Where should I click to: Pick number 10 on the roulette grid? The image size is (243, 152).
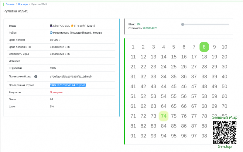pyautogui.click(x=224, y=47)
